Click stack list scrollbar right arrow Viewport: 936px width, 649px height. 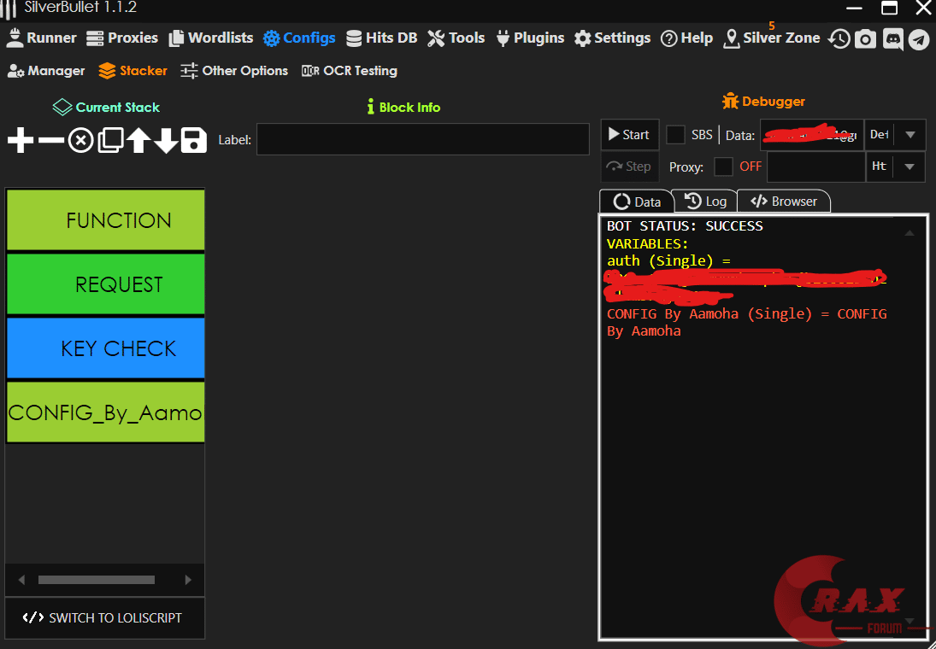pyautogui.click(x=188, y=580)
